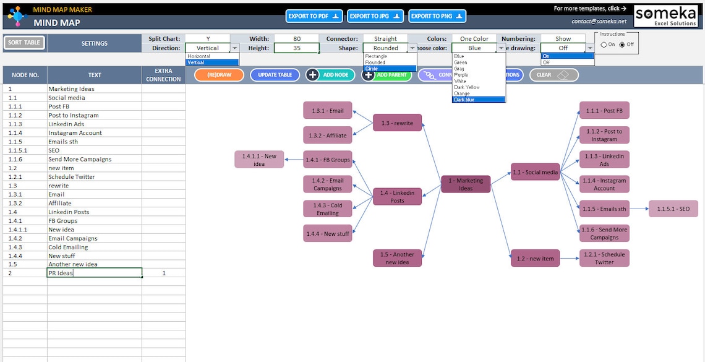Screen dimensions: 705x362
Task: Click the Someka Excel Solutions logo
Action: click(666, 15)
